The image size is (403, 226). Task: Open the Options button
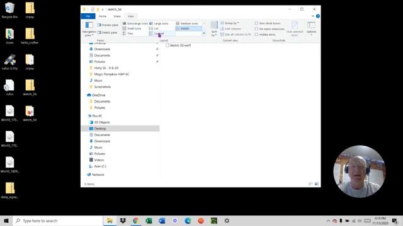[311, 28]
